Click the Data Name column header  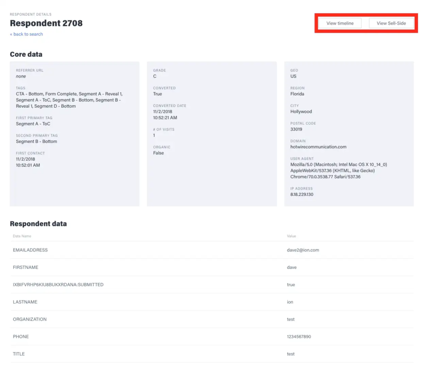click(22, 236)
